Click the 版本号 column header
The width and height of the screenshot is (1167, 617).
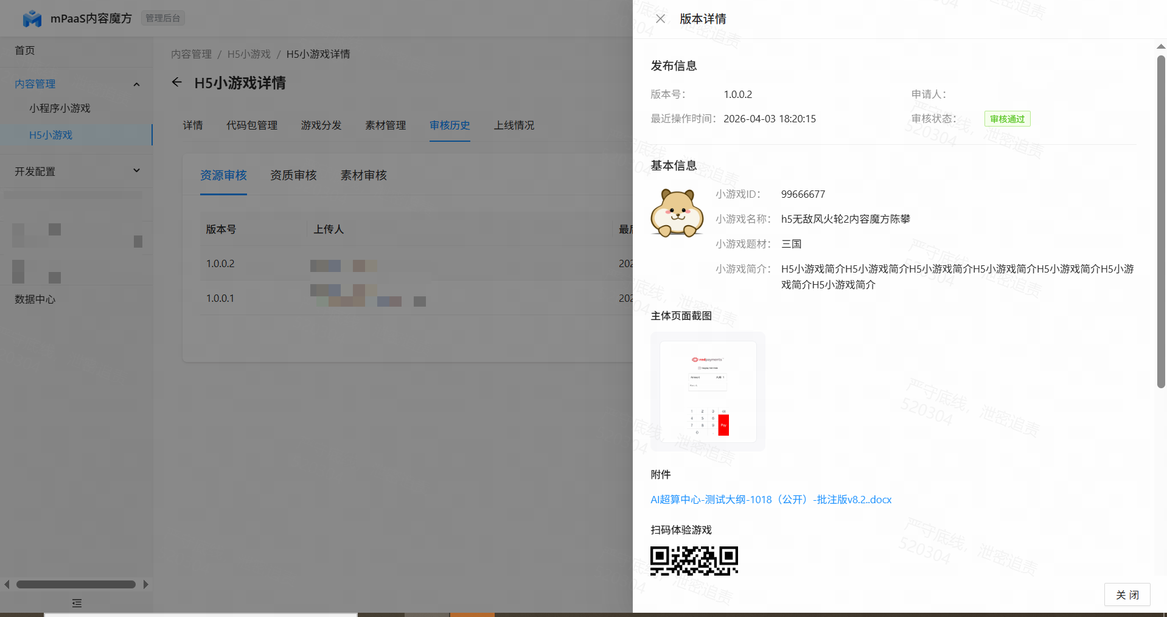tap(221, 229)
